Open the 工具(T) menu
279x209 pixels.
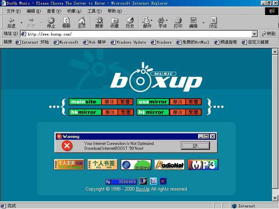click(95, 11)
